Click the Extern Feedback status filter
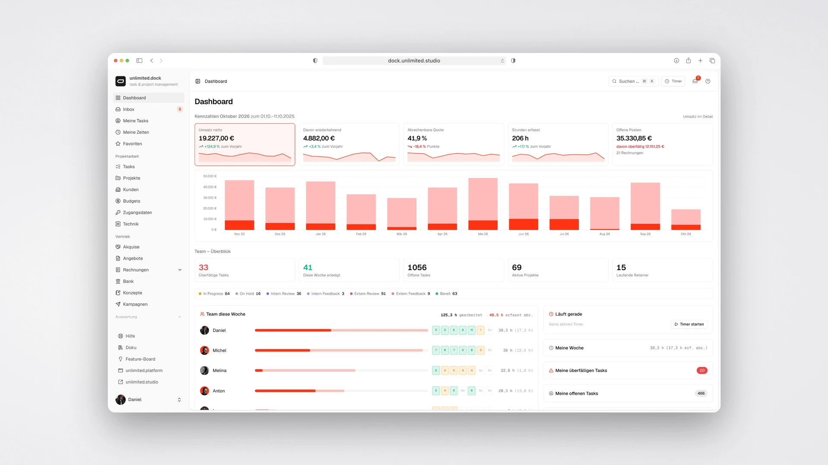828x465 pixels. pyautogui.click(x=411, y=294)
